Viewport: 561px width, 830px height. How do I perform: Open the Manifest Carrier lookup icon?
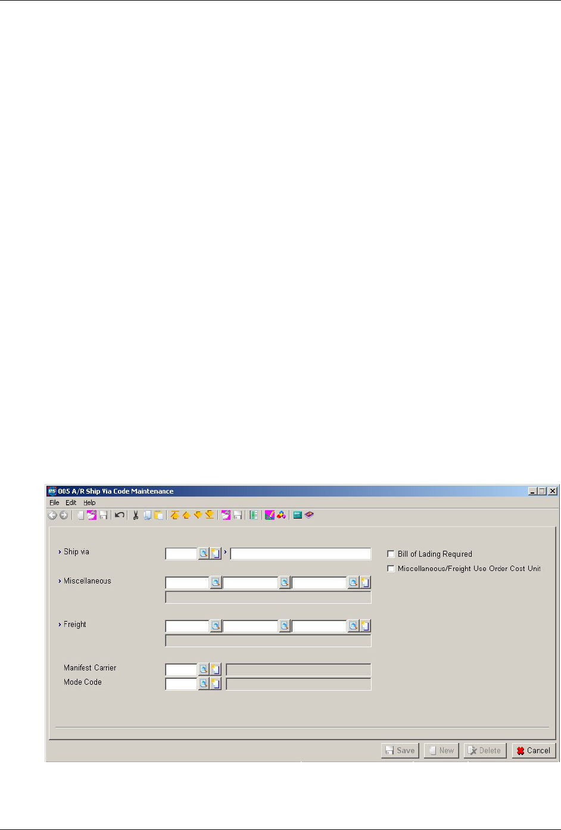click(204, 669)
